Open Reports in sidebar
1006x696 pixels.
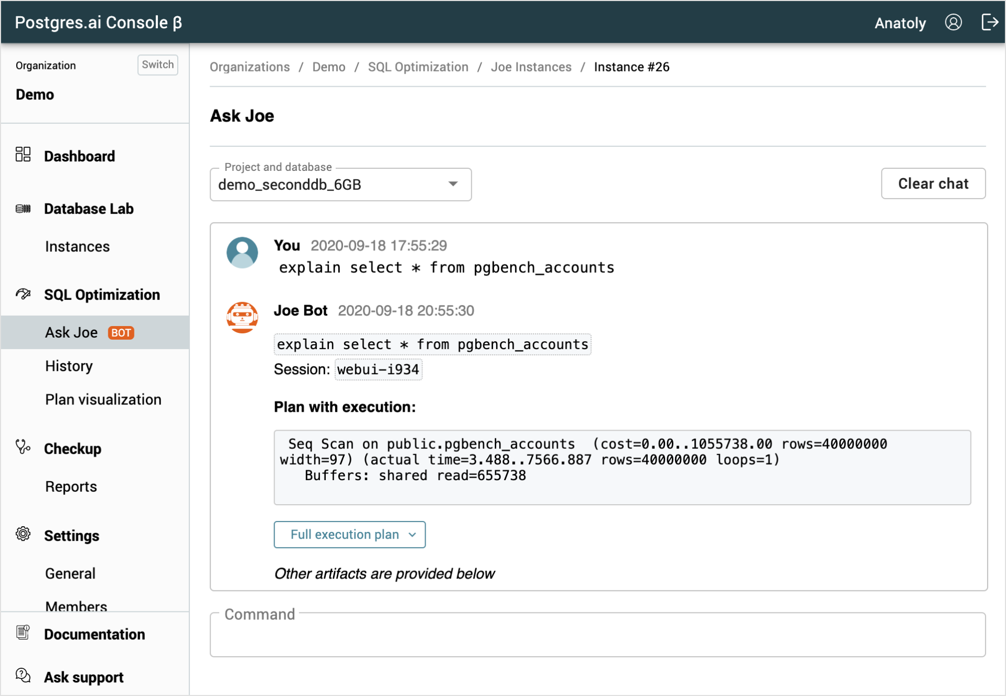coord(71,486)
